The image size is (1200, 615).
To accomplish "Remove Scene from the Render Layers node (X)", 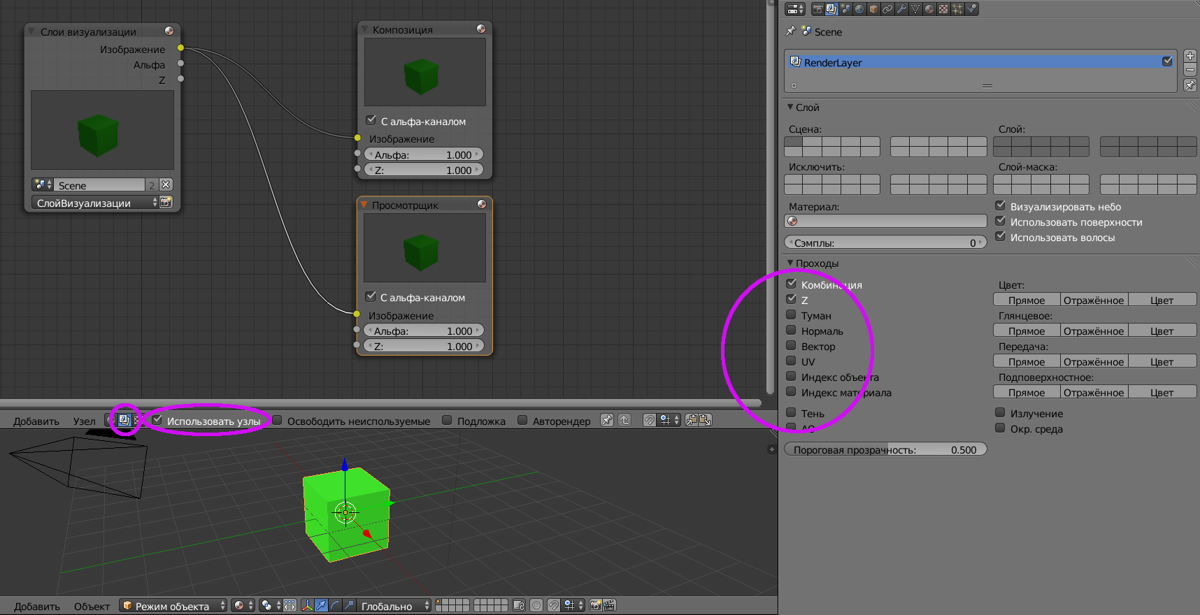I will pyautogui.click(x=166, y=184).
